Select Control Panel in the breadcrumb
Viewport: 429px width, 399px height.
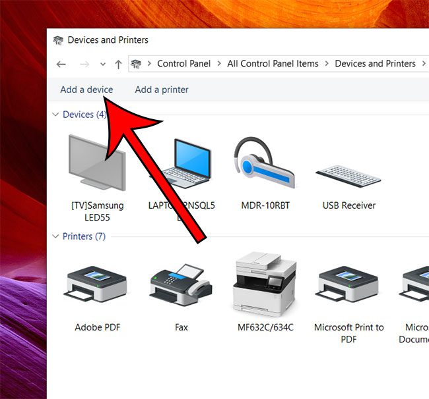click(x=183, y=64)
